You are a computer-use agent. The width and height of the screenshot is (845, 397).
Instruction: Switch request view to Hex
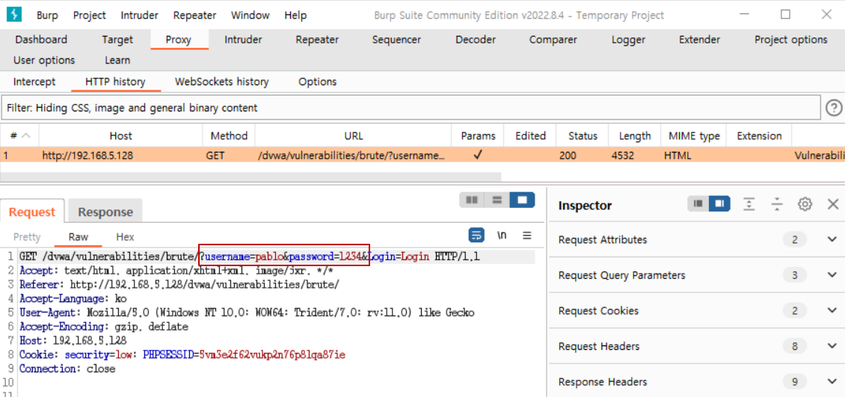[125, 237]
